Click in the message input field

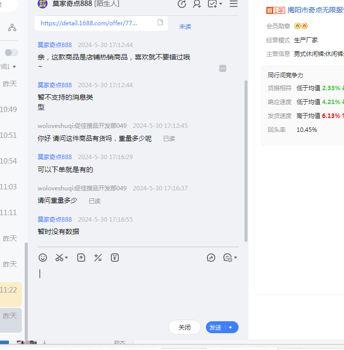pos(134,288)
